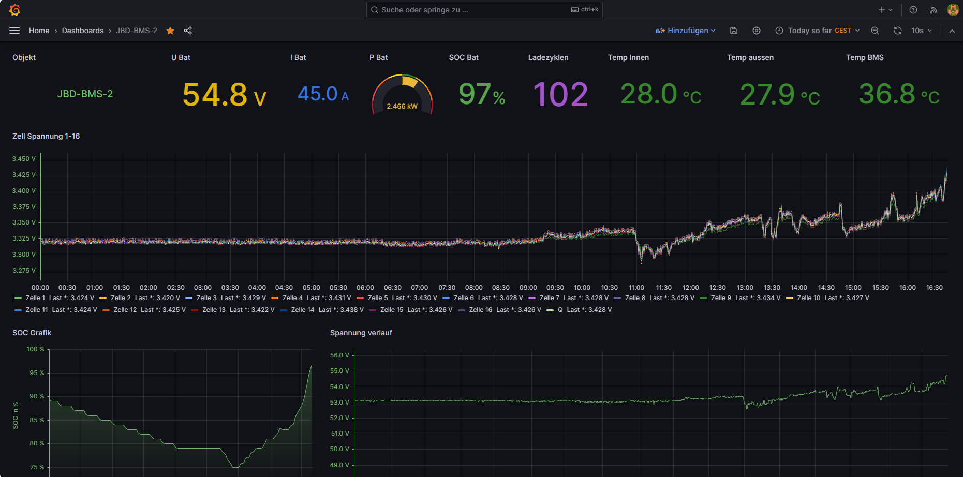Viewport: 963px width, 477px height.
Task: Open the help question mark menu
Action: click(913, 10)
